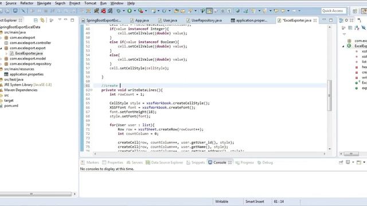367x206 pixels.
Task: Click the Back navigation arrow icon
Action: point(283,11)
